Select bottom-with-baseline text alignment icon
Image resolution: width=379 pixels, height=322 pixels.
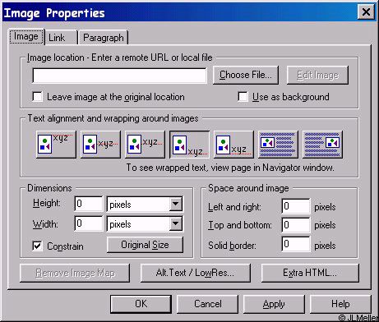click(189, 145)
